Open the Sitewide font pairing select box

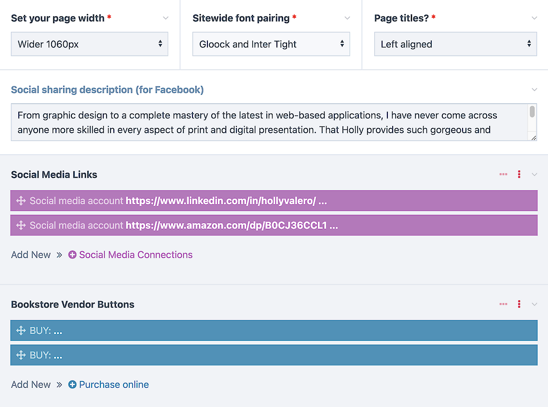(x=271, y=44)
